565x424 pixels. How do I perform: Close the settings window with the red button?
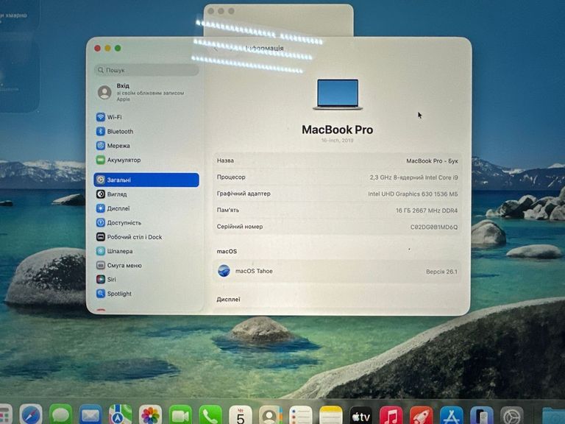[97, 49]
